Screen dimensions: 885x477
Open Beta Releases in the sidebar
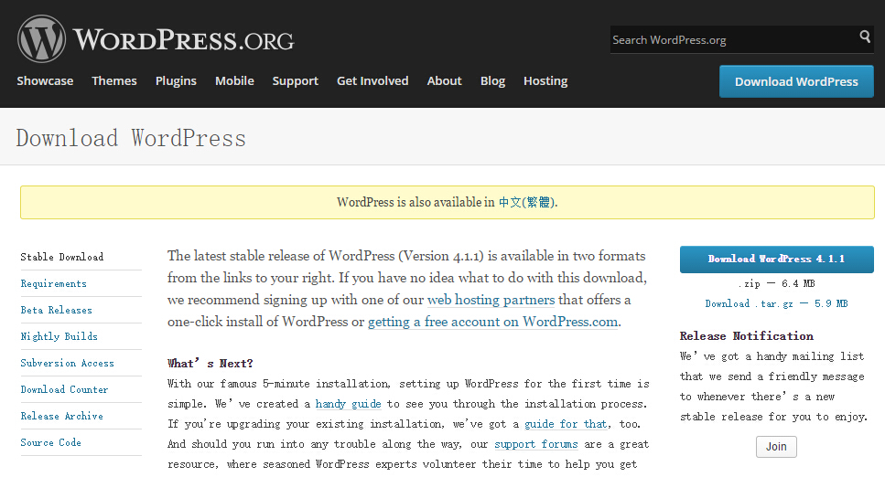pyautogui.click(x=57, y=311)
